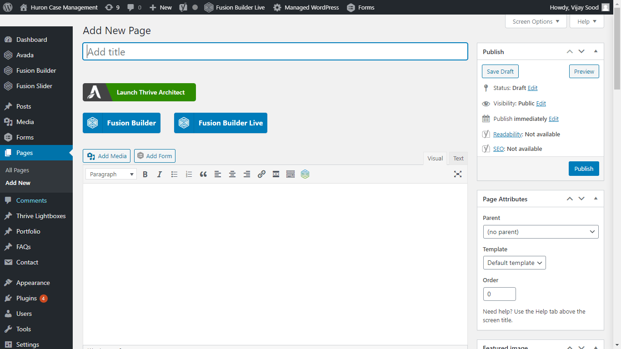Open the Plugins menu in the sidebar

pyautogui.click(x=26, y=298)
